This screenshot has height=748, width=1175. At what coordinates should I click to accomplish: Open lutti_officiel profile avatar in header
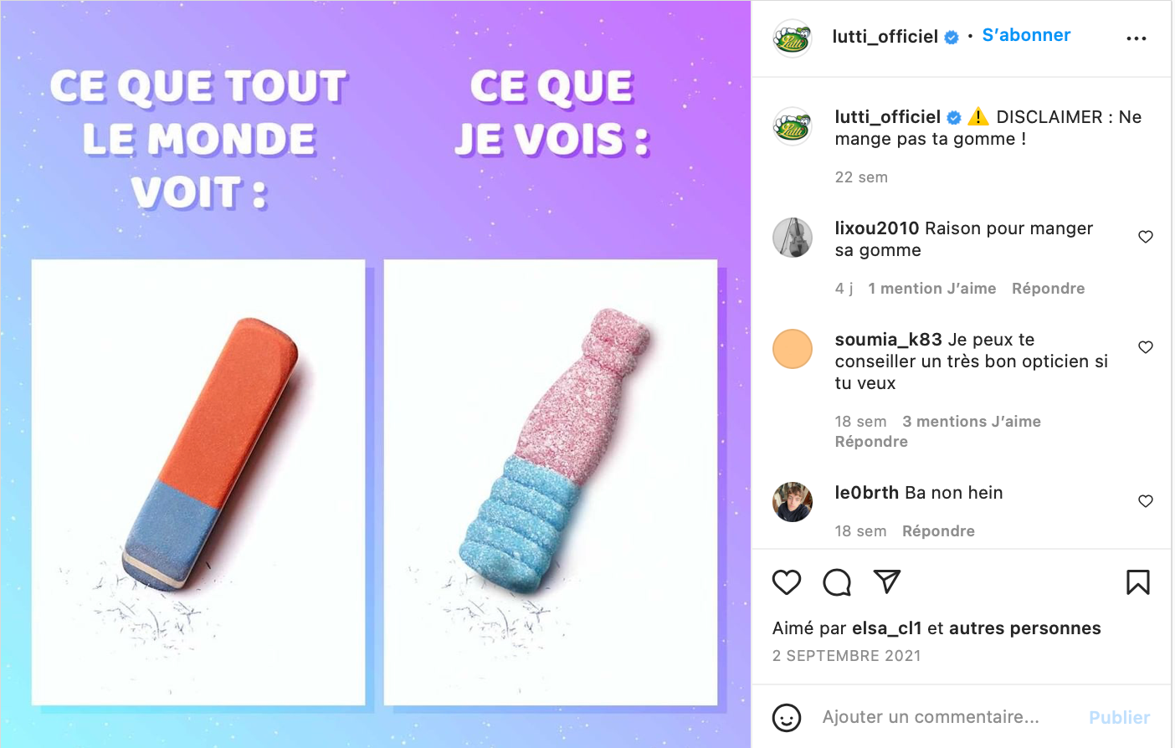tap(792, 38)
